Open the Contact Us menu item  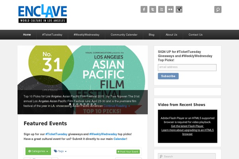[x=196, y=35]
